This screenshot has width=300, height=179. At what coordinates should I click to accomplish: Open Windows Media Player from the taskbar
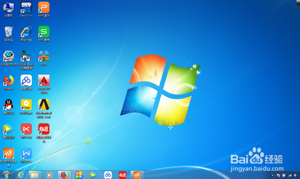(x=49, y=175)
